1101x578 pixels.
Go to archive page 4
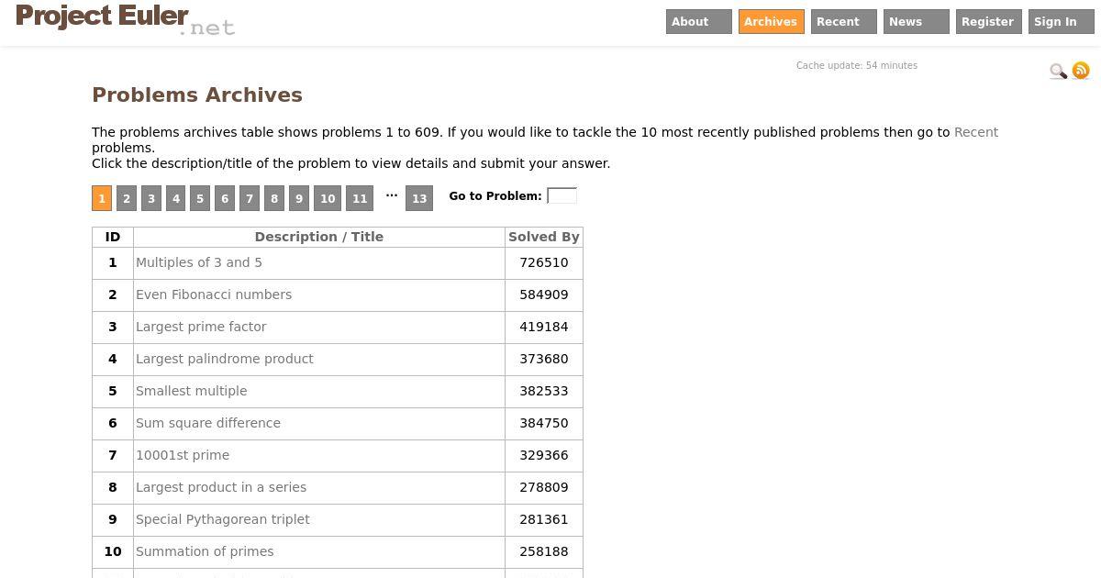click(x=176, y=198)
